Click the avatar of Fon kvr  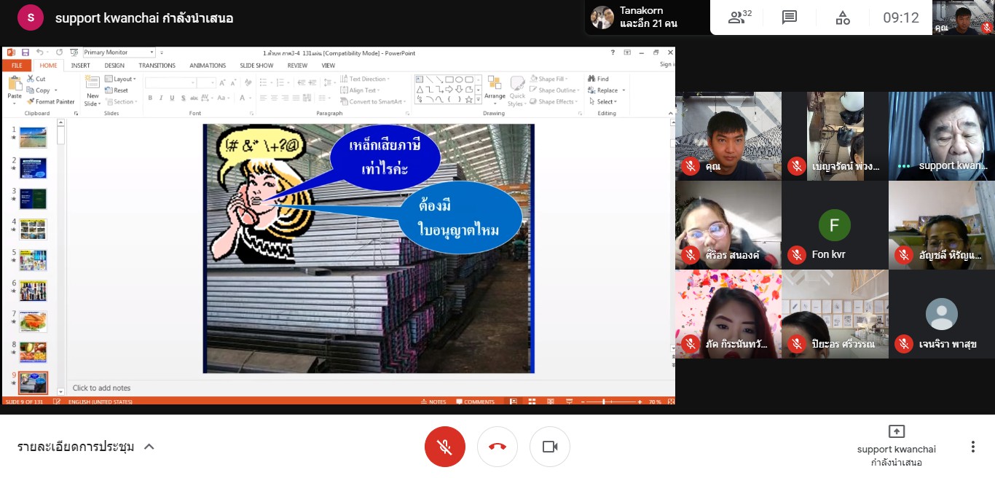pos(834,225)
